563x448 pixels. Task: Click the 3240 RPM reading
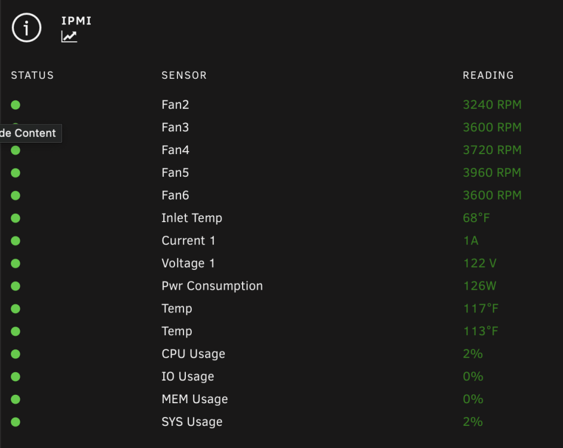tap(492, 105)
